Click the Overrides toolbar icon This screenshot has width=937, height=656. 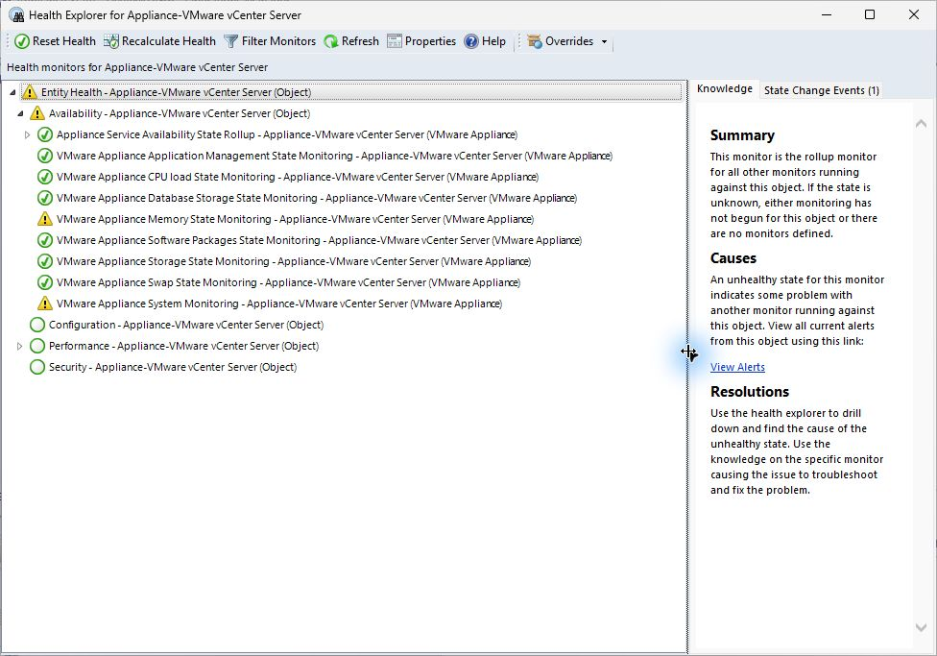coord(535,41)
